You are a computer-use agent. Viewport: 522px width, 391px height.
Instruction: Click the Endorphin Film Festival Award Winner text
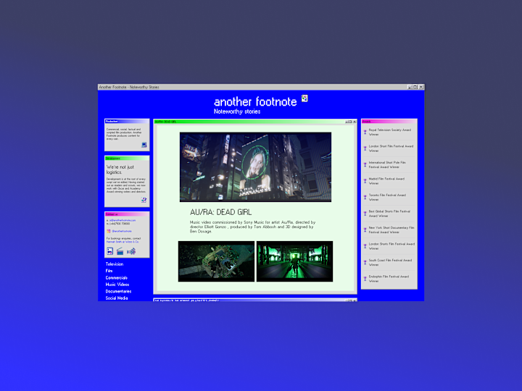[389, 279]
